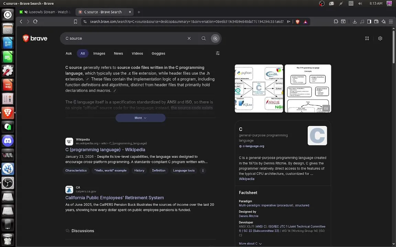This screenshot has width=396, height=247.
Task: Open the Brave Shields lion icon in address bar
Action: [x=297, y=22]
